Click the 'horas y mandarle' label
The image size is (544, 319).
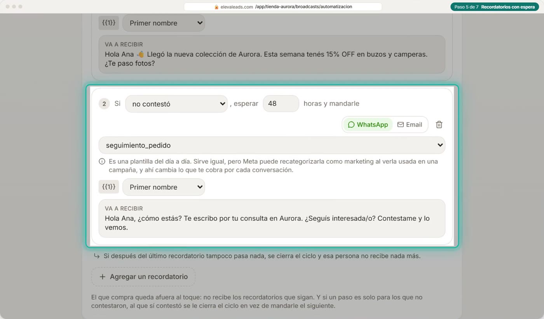(331, 104)
